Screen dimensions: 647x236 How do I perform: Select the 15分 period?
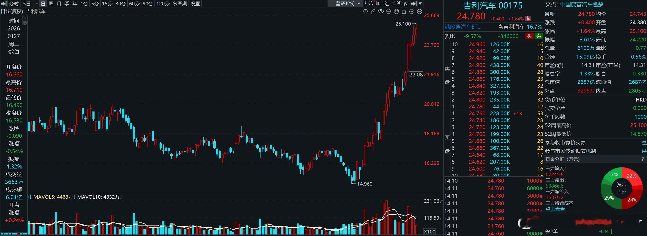[x=107, y=4]
